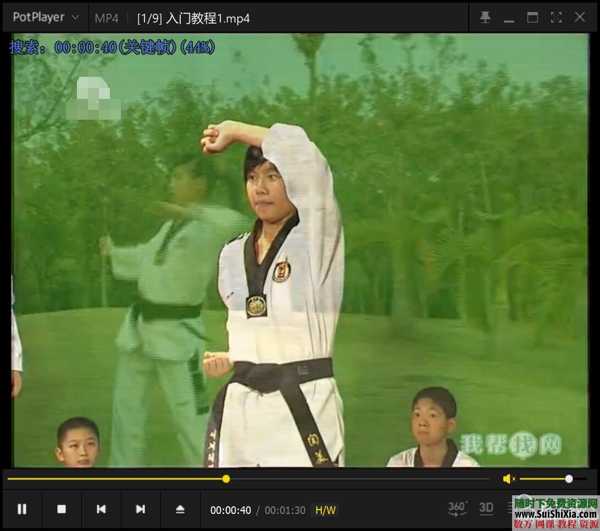
Task: Click the elapsed time 00:00:40 display
Action: pos(231,510)
